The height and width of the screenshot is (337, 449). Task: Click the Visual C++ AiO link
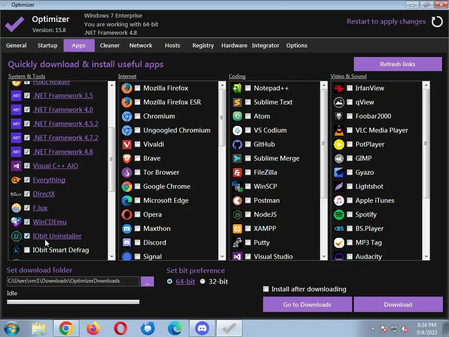pos(55,165)
